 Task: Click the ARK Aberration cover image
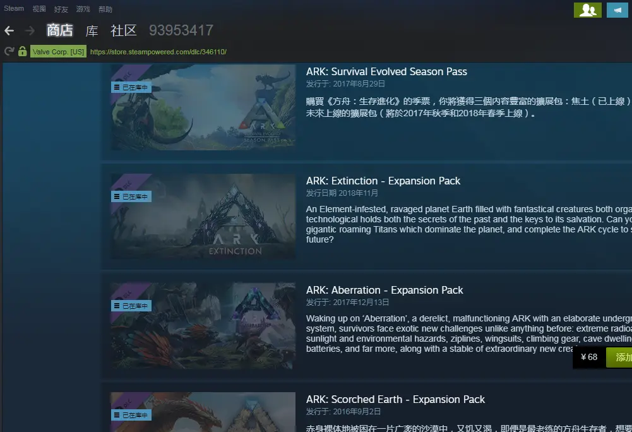(203, 326)
